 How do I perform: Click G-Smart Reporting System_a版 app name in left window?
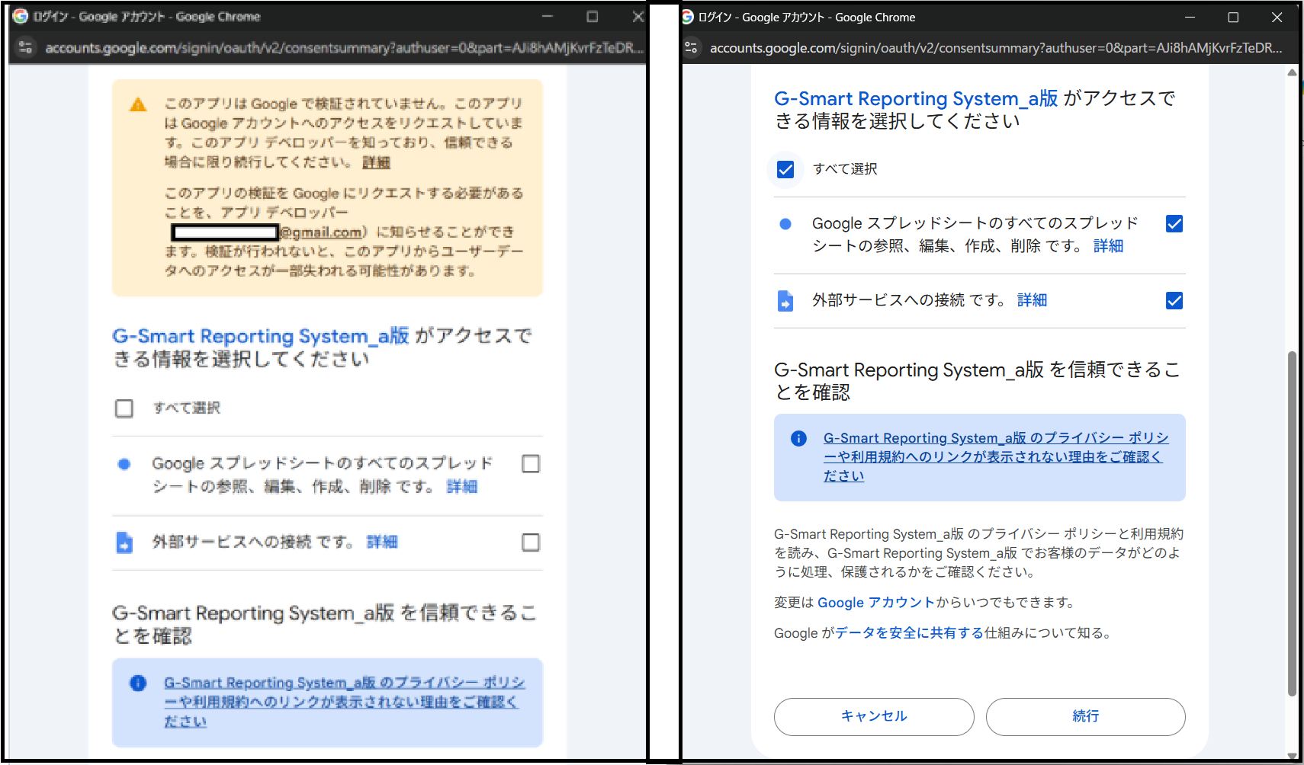pos(261,336)
